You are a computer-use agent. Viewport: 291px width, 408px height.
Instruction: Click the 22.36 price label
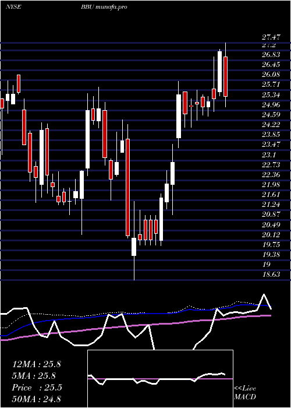click(x=271, y=175)
